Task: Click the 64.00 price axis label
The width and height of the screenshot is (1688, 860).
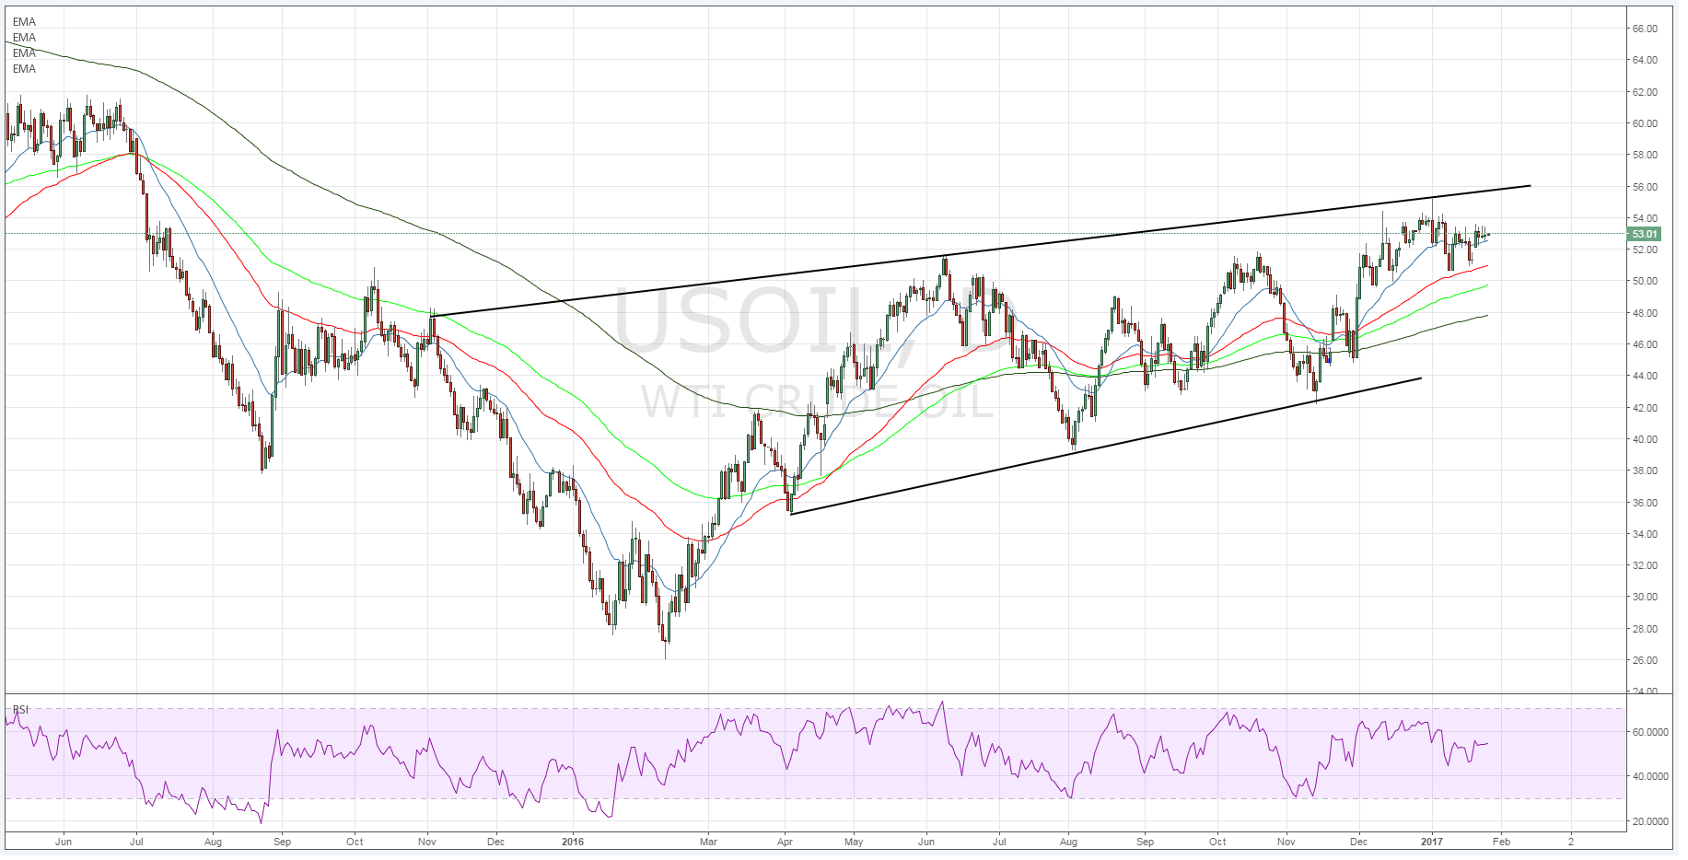Action: tap(1645, 60)
